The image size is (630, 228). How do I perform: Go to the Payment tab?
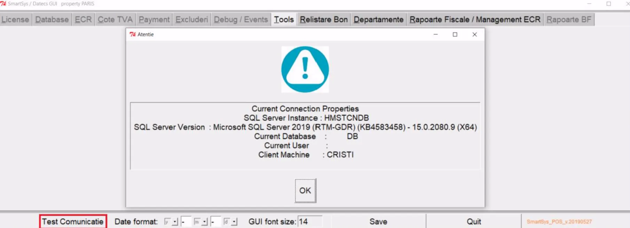tap(154, 19)
